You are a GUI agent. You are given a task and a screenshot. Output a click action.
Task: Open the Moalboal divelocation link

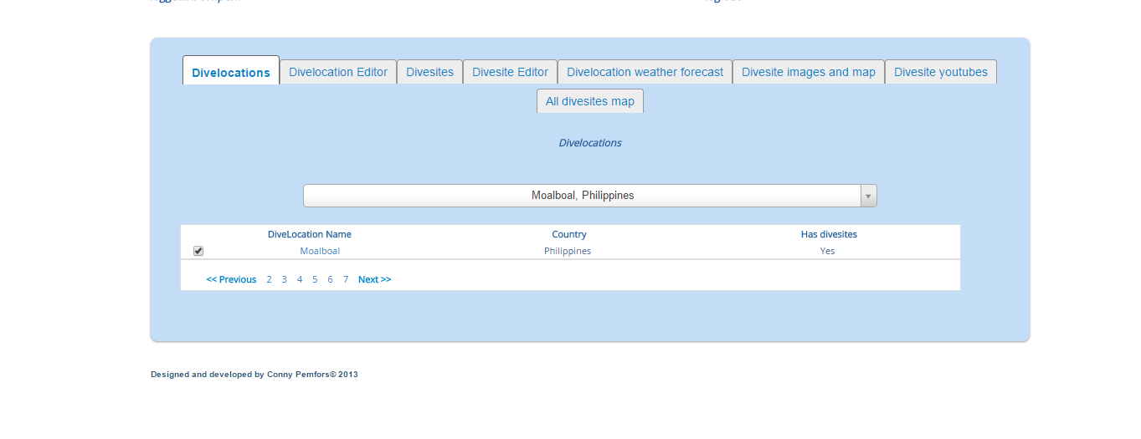[x=320, y=251]
